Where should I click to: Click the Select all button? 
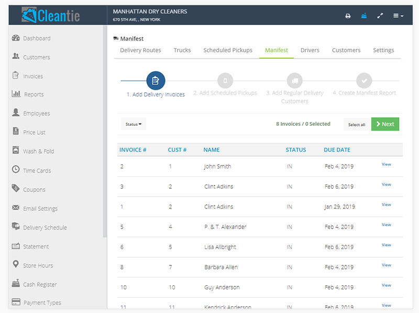[357, 124]
